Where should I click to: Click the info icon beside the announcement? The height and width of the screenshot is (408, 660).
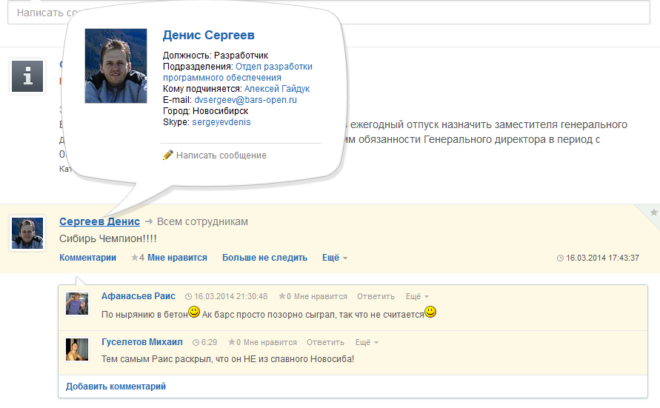pos(27,76)
